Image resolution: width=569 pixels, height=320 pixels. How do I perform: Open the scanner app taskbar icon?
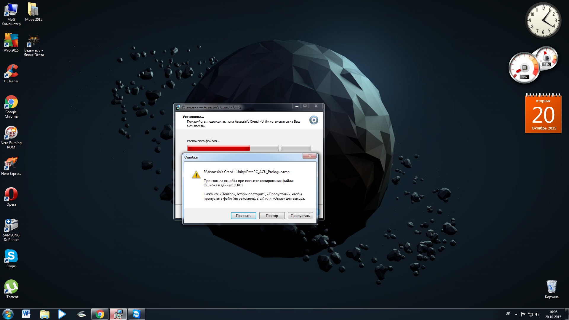81,314
